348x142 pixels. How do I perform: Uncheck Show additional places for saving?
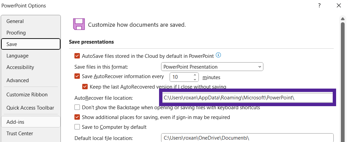click(x=77, y=117)
